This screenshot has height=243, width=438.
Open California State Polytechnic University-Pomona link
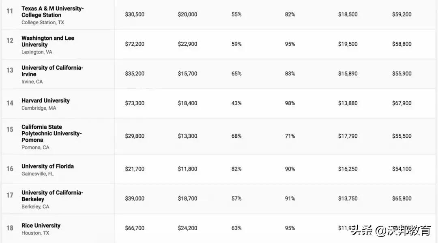click(x=52, y=133)
